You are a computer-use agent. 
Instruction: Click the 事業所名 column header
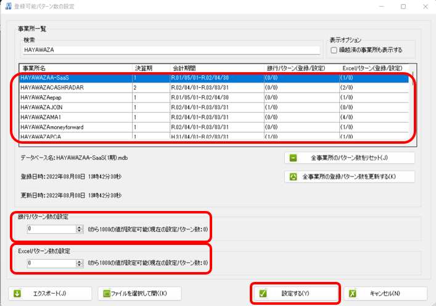coord(76,68)
